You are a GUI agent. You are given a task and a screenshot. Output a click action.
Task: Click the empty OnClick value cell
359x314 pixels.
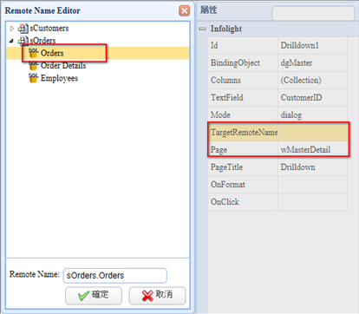(x=313, y=202)
